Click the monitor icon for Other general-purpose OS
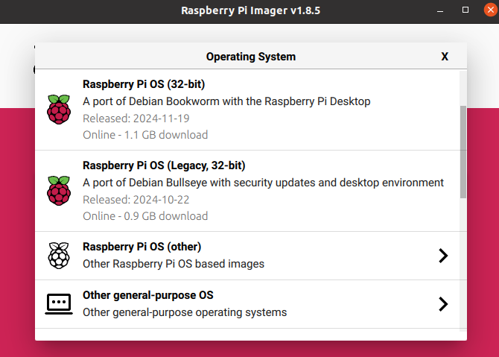 click(x=59, y=303)
